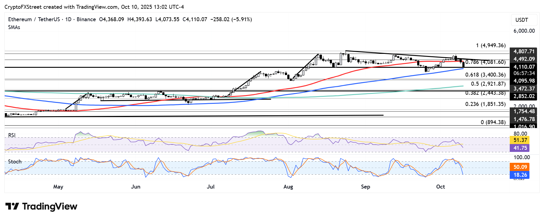The image size is (544, 220).
Task: Click the TradingView wordmark text
Action: pos(50,206)
